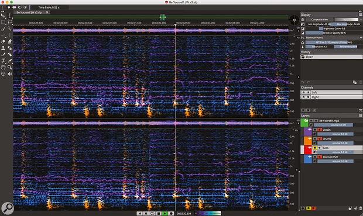Click the Composite View button
363x216 pixels.
[320, 20]
